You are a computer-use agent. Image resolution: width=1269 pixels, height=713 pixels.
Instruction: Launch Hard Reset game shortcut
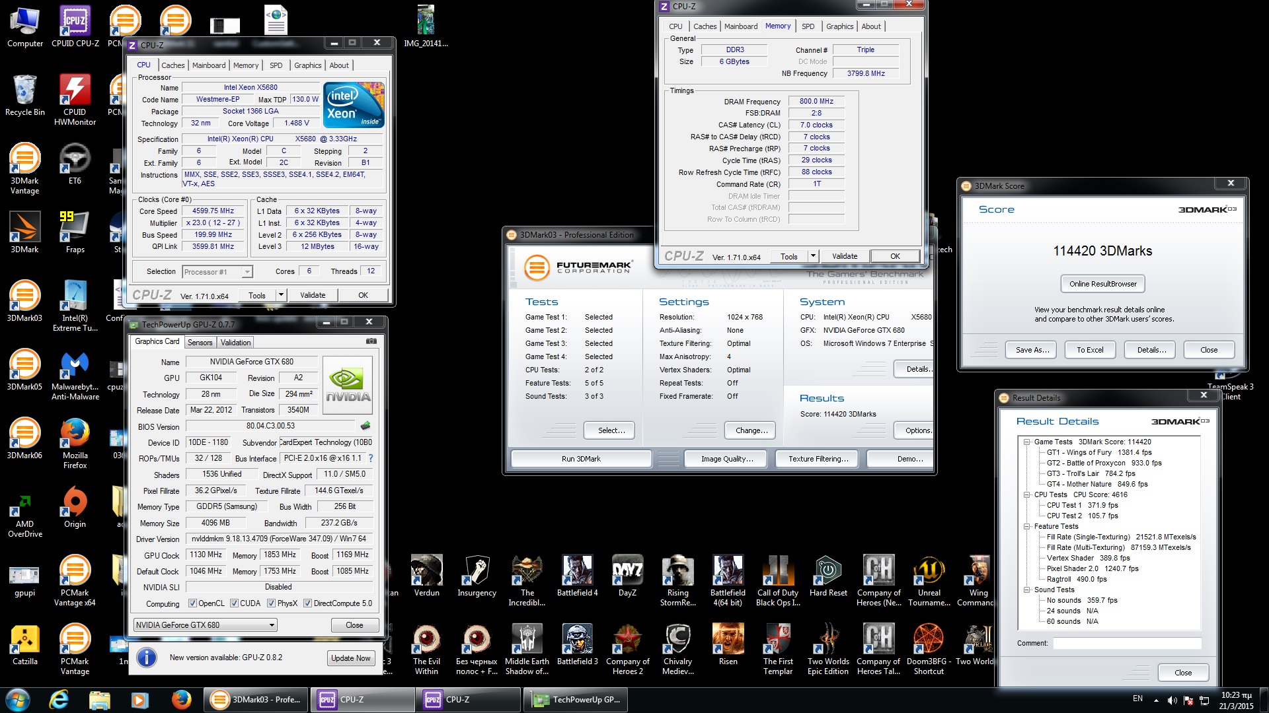829,576
